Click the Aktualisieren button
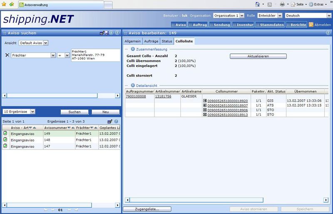 point(258,56)
